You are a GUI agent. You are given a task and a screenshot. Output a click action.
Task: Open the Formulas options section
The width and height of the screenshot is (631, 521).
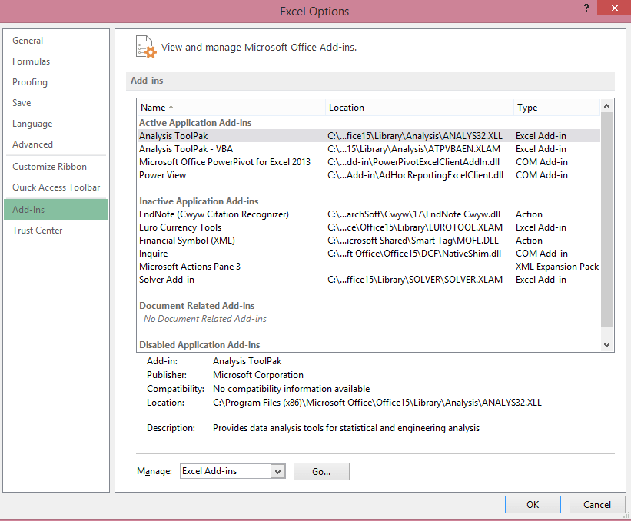32,61
